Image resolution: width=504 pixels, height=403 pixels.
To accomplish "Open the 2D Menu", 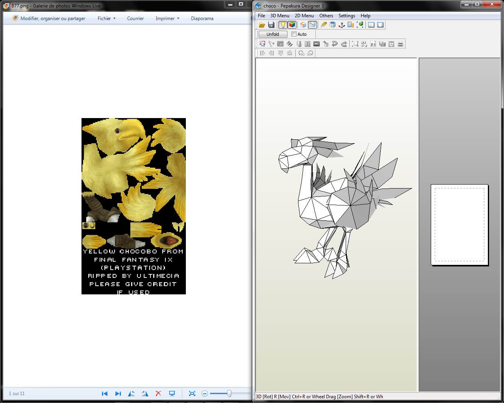I will (x=304, y=16).
